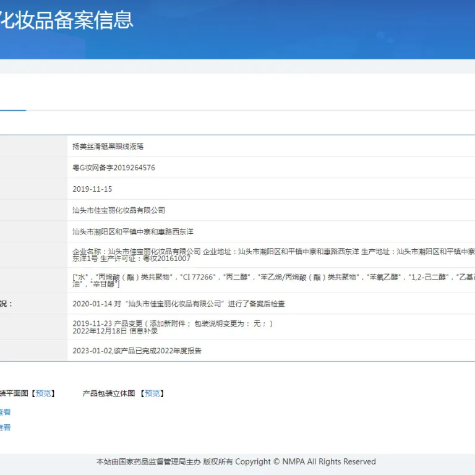Select company name 汕头市佳宝丽化妆品有限公司 row
The height and width of the screenshot is (475, 475).
pos(271,210)
